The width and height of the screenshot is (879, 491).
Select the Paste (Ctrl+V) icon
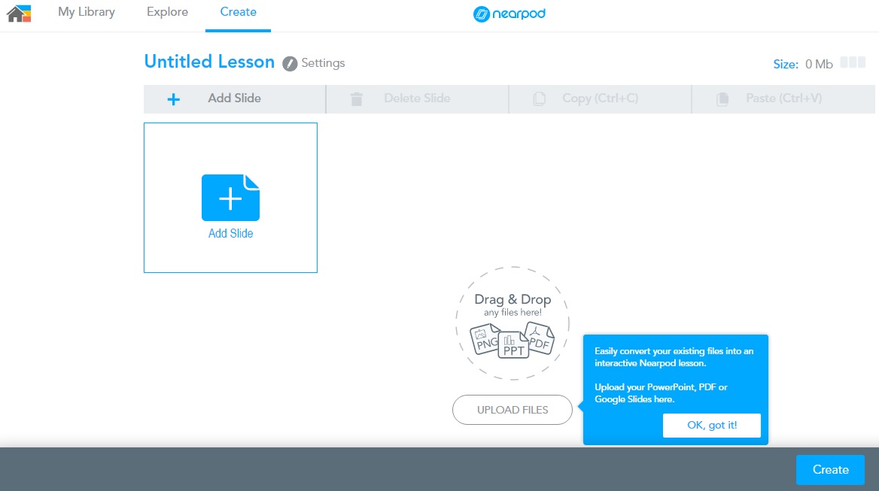[722, 99]
